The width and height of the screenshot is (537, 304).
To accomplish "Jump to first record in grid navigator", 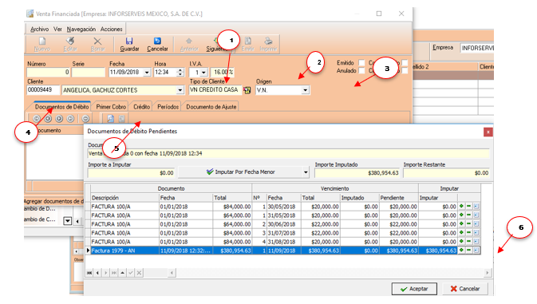I will click(89, 273).
